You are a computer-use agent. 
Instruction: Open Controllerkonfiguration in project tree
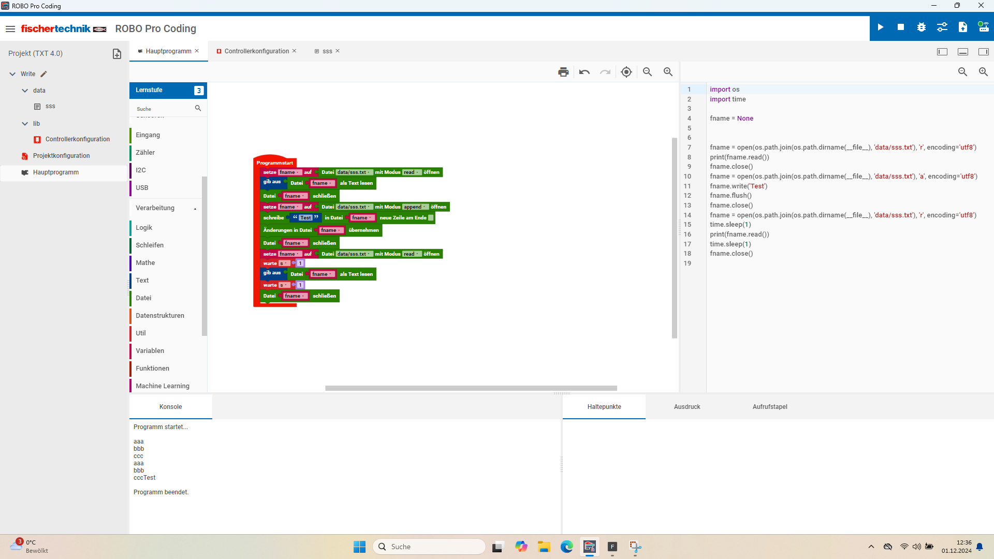[78, 139]
